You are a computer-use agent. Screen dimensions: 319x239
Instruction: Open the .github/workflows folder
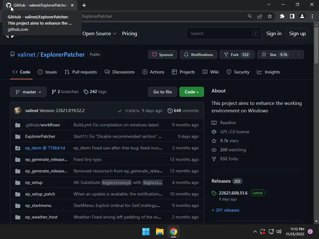tap(42, 125)
